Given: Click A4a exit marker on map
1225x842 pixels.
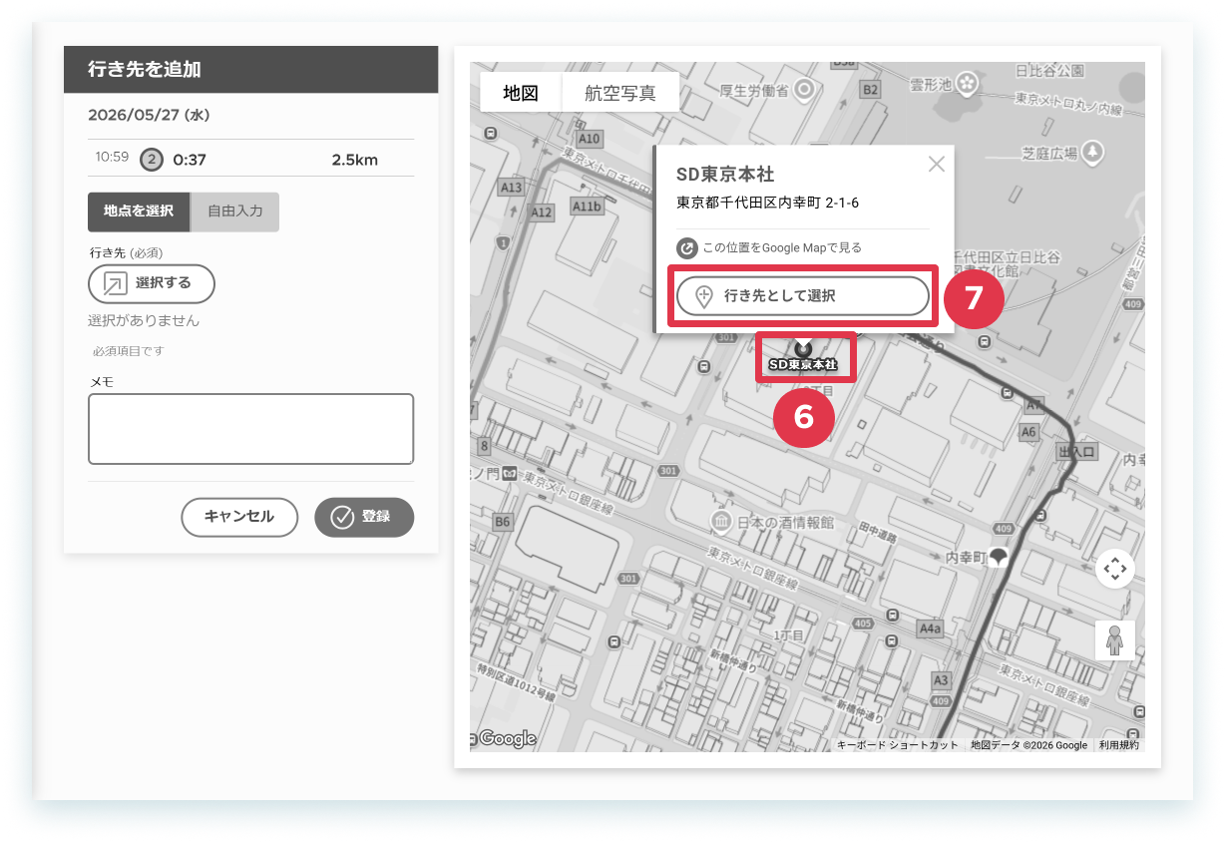Looking at the screenshot, I should point(930,629).
